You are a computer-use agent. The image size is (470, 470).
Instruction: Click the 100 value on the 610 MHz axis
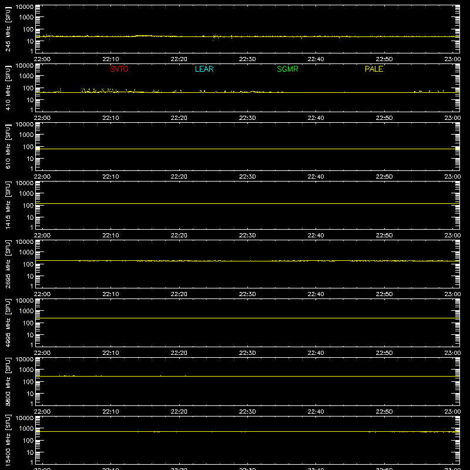(x=28, y=147)
